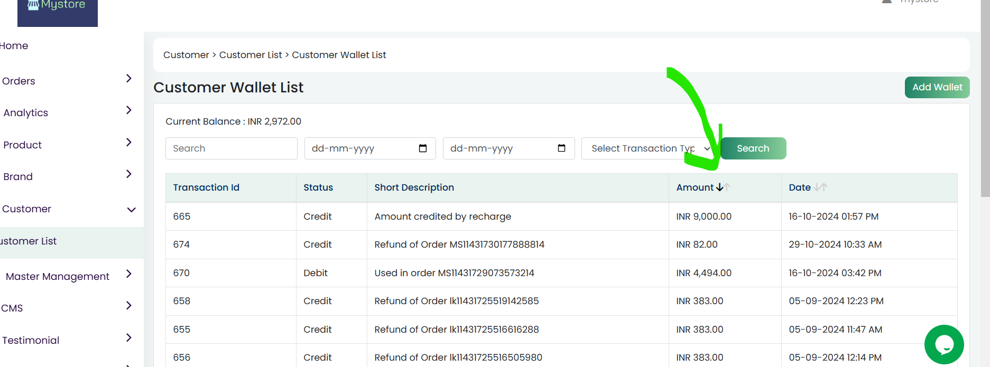
Task: Expand the CMS sidebar menu
Action: click(129, 306)
